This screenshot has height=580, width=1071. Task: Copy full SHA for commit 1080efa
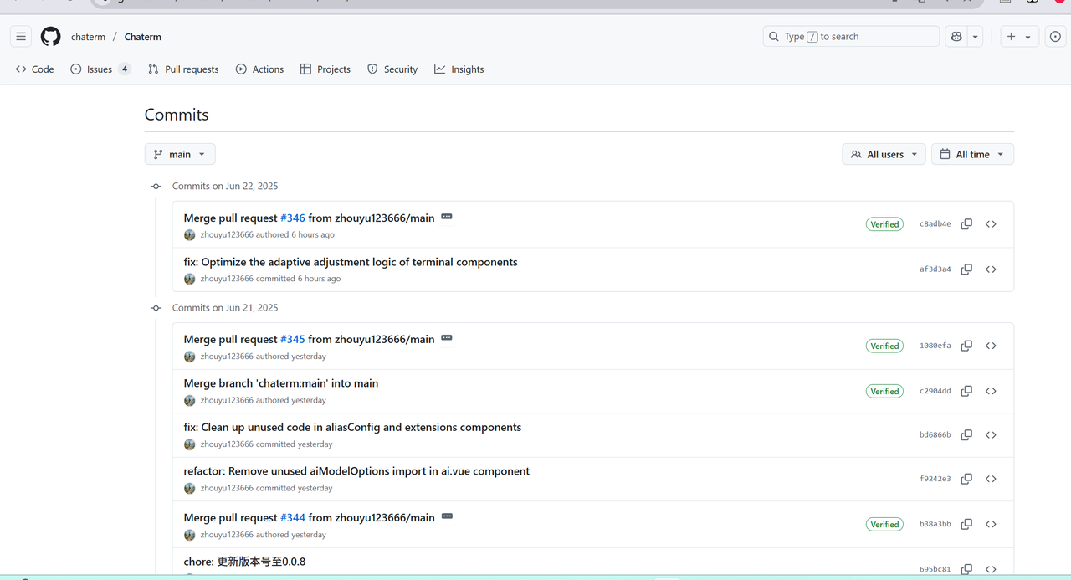[x=966, y=346]
